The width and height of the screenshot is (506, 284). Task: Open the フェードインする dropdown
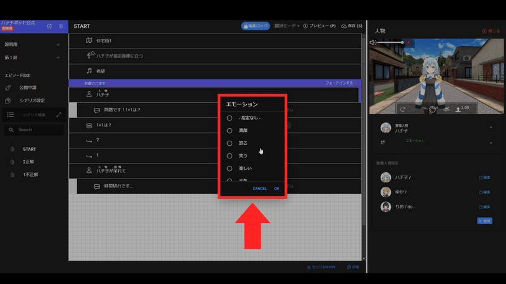point(341,83)
